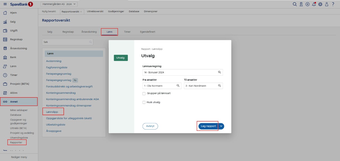Click the help question mark icon
The image size is (340, 161).
(x=333, y=4)
